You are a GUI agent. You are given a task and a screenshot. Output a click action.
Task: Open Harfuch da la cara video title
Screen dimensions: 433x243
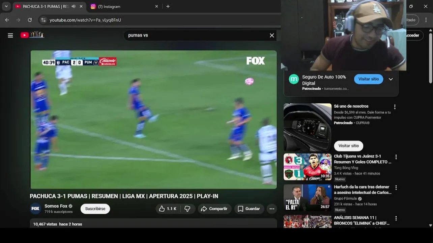coord(363,190)
